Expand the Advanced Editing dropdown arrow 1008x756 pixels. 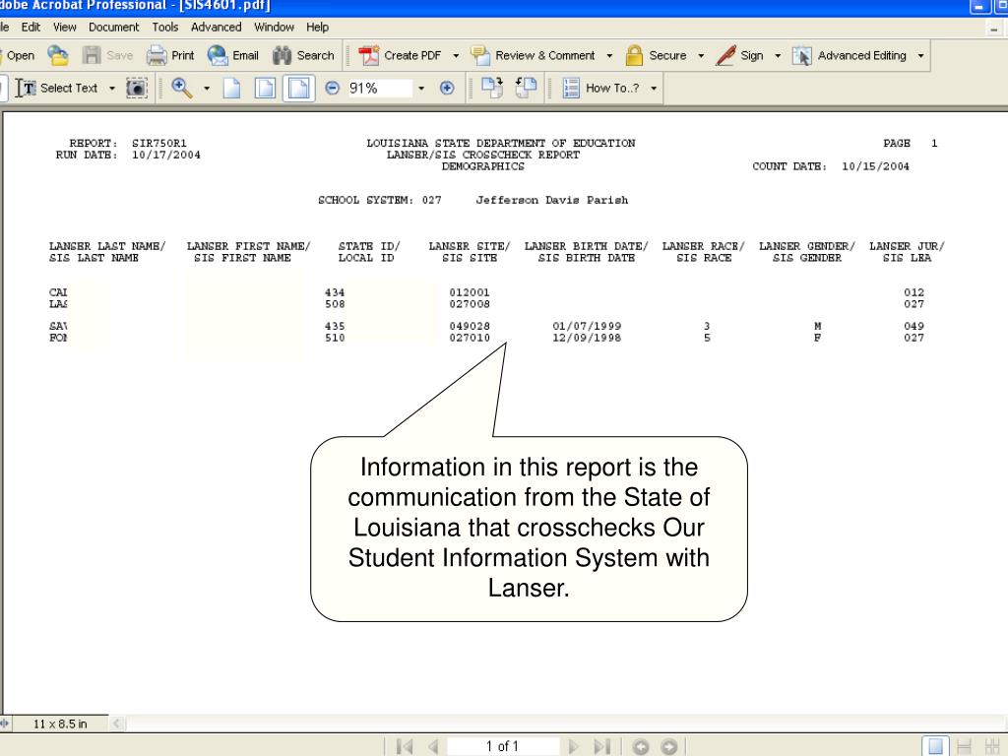tap(920, 56)
